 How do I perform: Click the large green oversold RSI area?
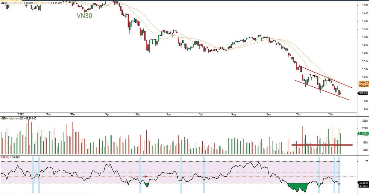tap(298, 187)
